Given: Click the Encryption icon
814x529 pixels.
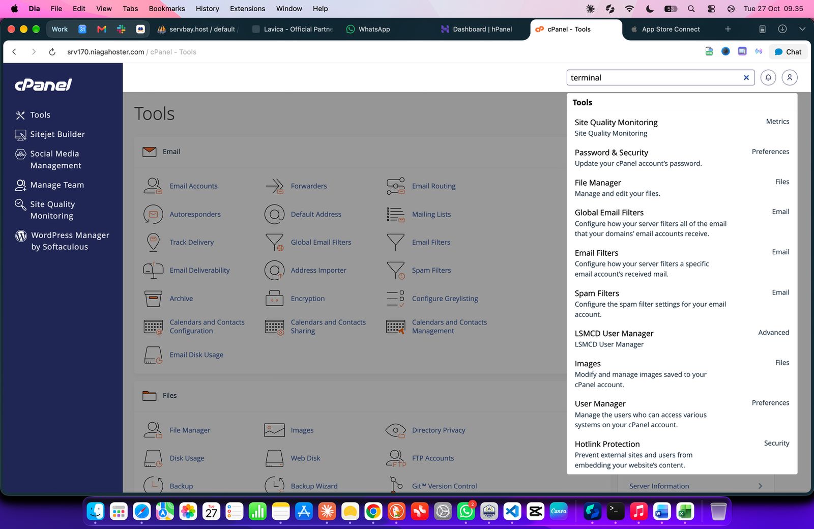Looking at the screenshot, I should click(274, 299).
